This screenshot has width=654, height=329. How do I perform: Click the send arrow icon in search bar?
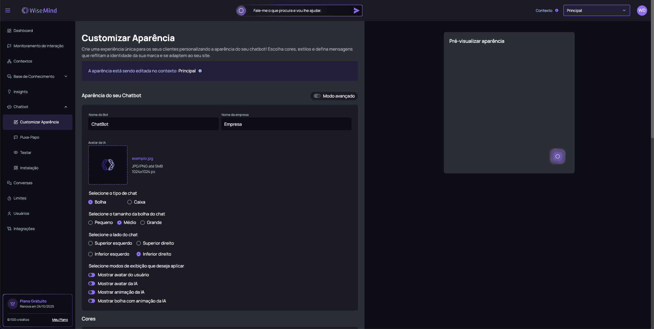tap(356, 11)
